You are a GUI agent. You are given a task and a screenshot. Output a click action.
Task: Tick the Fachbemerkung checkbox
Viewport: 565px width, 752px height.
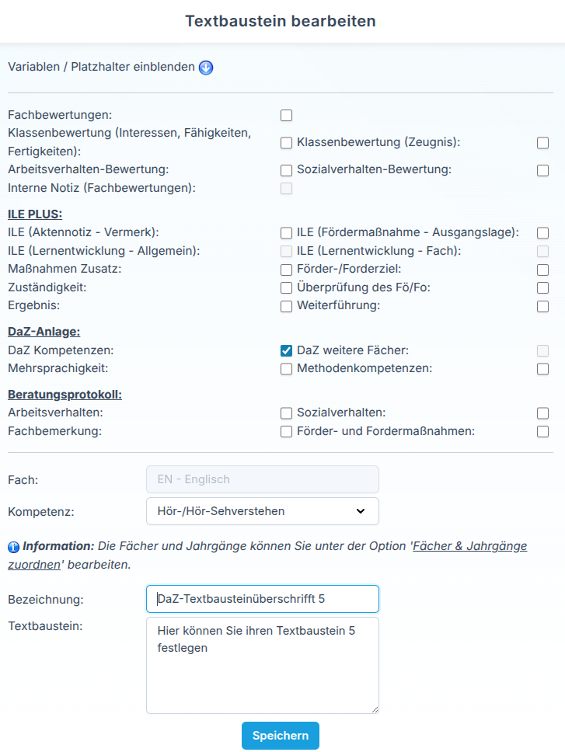click(x=286, y=432)
